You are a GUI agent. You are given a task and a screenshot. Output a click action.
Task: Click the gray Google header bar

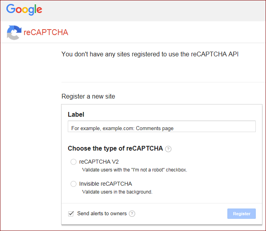tap(133, 11)
